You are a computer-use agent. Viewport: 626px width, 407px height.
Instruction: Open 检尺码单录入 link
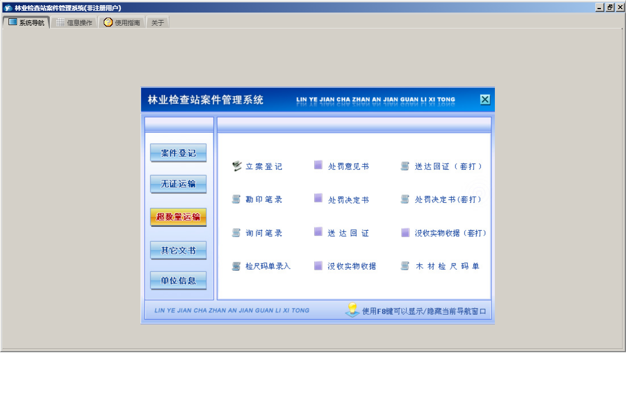(x=267, y=266)
